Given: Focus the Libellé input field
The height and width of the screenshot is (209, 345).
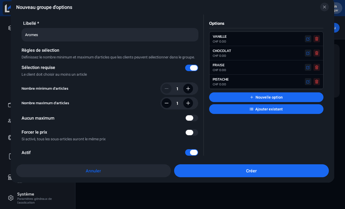Looking at the screenshot, I should pyautogui.click(x=110, y=35).
